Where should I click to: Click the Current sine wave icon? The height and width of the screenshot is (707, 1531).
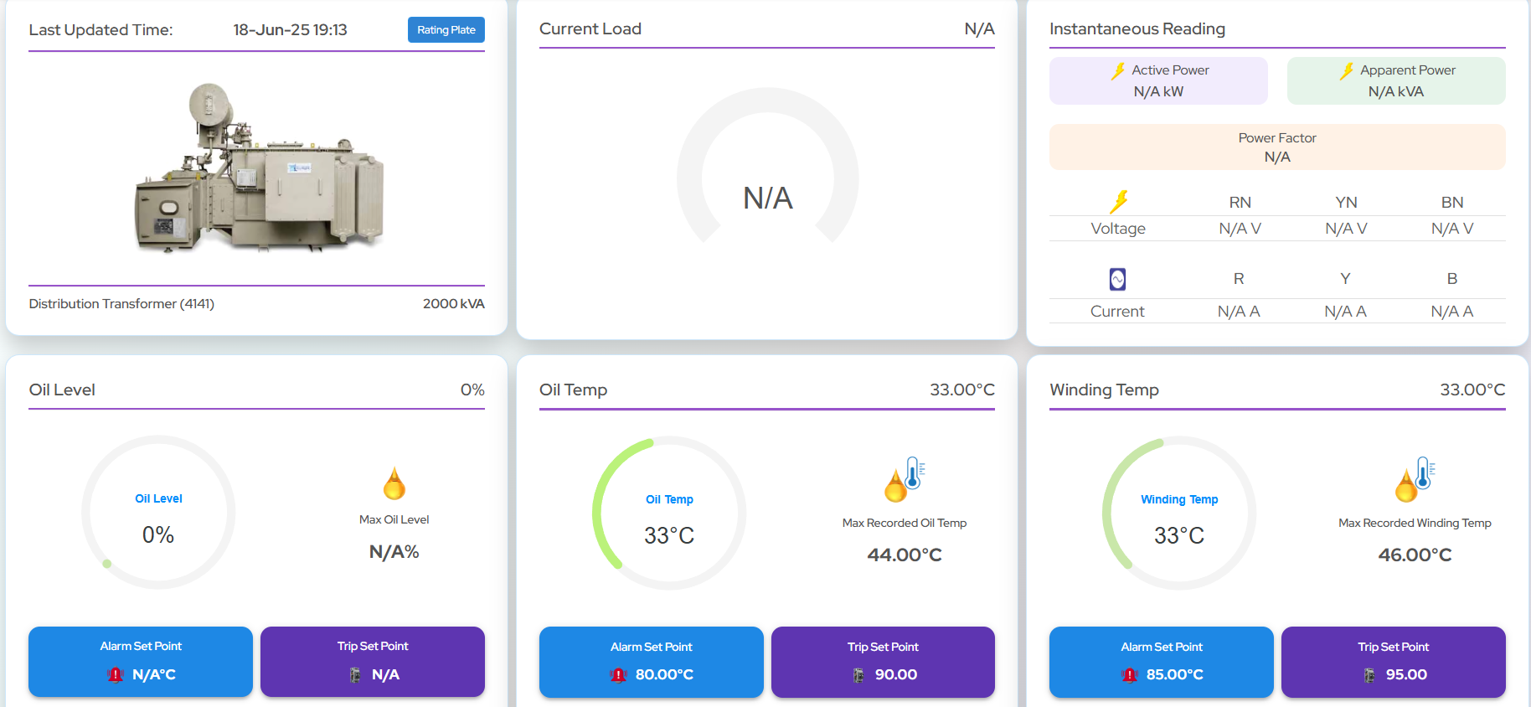[x=1117, y=279]
